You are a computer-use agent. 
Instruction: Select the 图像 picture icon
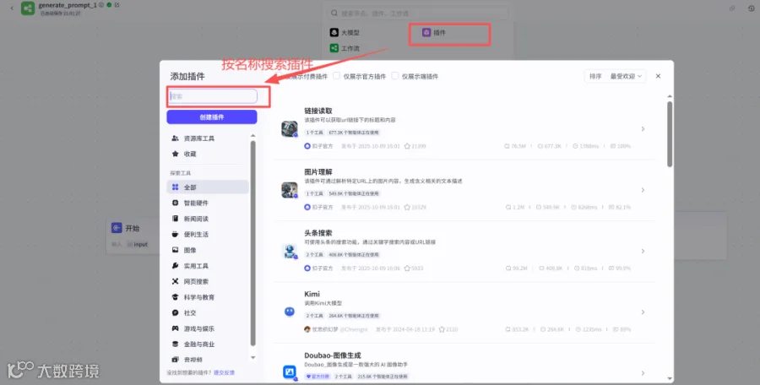[175, 250]
